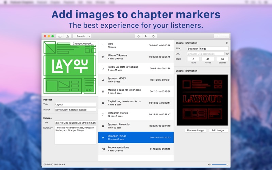Click the 00:41:40 to 01:10:23 time range
The height and width of the screenshot is (170, 272).
(160, 137)
